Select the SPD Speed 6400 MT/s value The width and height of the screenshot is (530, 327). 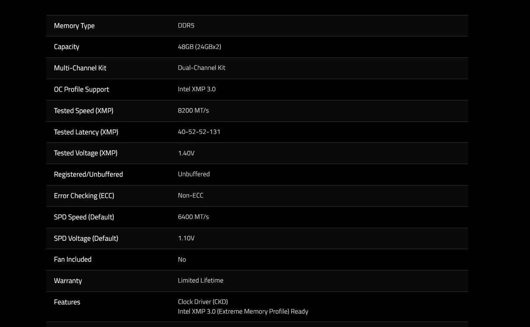pyautogui.click(x=193, y=217)
